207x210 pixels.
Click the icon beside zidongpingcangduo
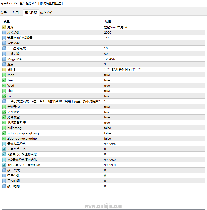coord(4,139)
